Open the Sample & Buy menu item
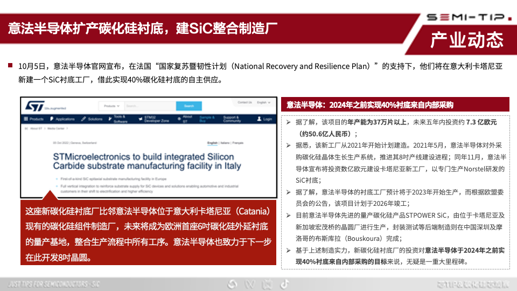The image size is (517, 291). tap(207, 119)
